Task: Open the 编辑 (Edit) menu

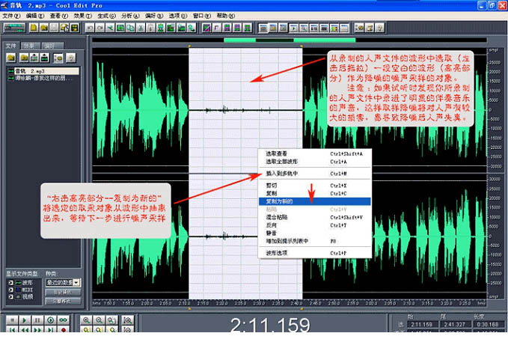Action: pyautogui.click(x=35, y=16)
